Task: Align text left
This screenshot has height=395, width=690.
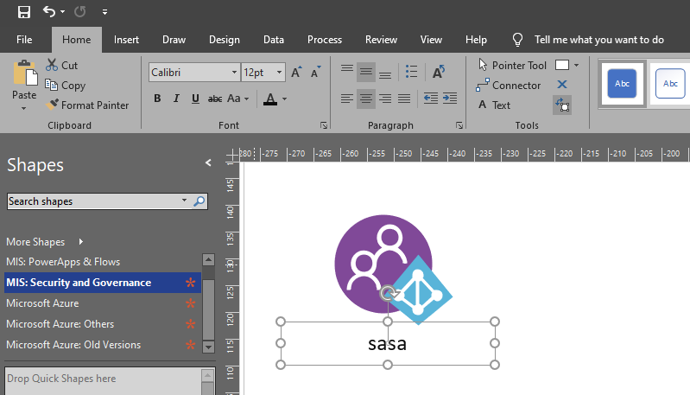Action: point(347,99)
